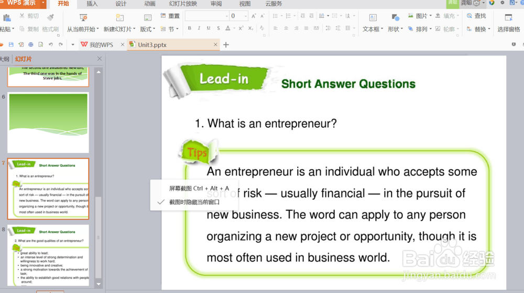
Task: Toggle 截图时隐藏当前窗口 checked option
Action: pos(194,202)
